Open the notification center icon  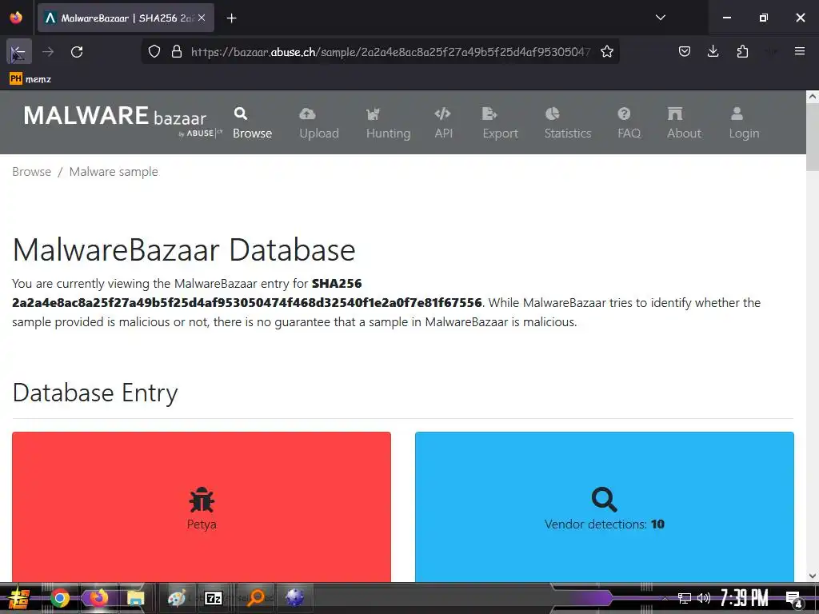tap(794, 600)
